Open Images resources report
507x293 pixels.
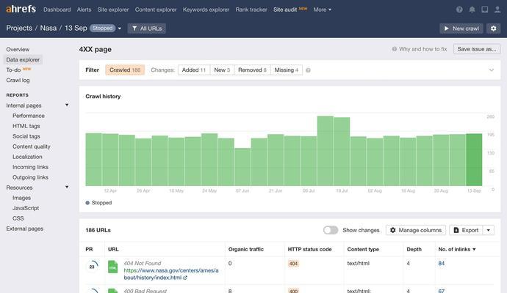tap(21, 198)
